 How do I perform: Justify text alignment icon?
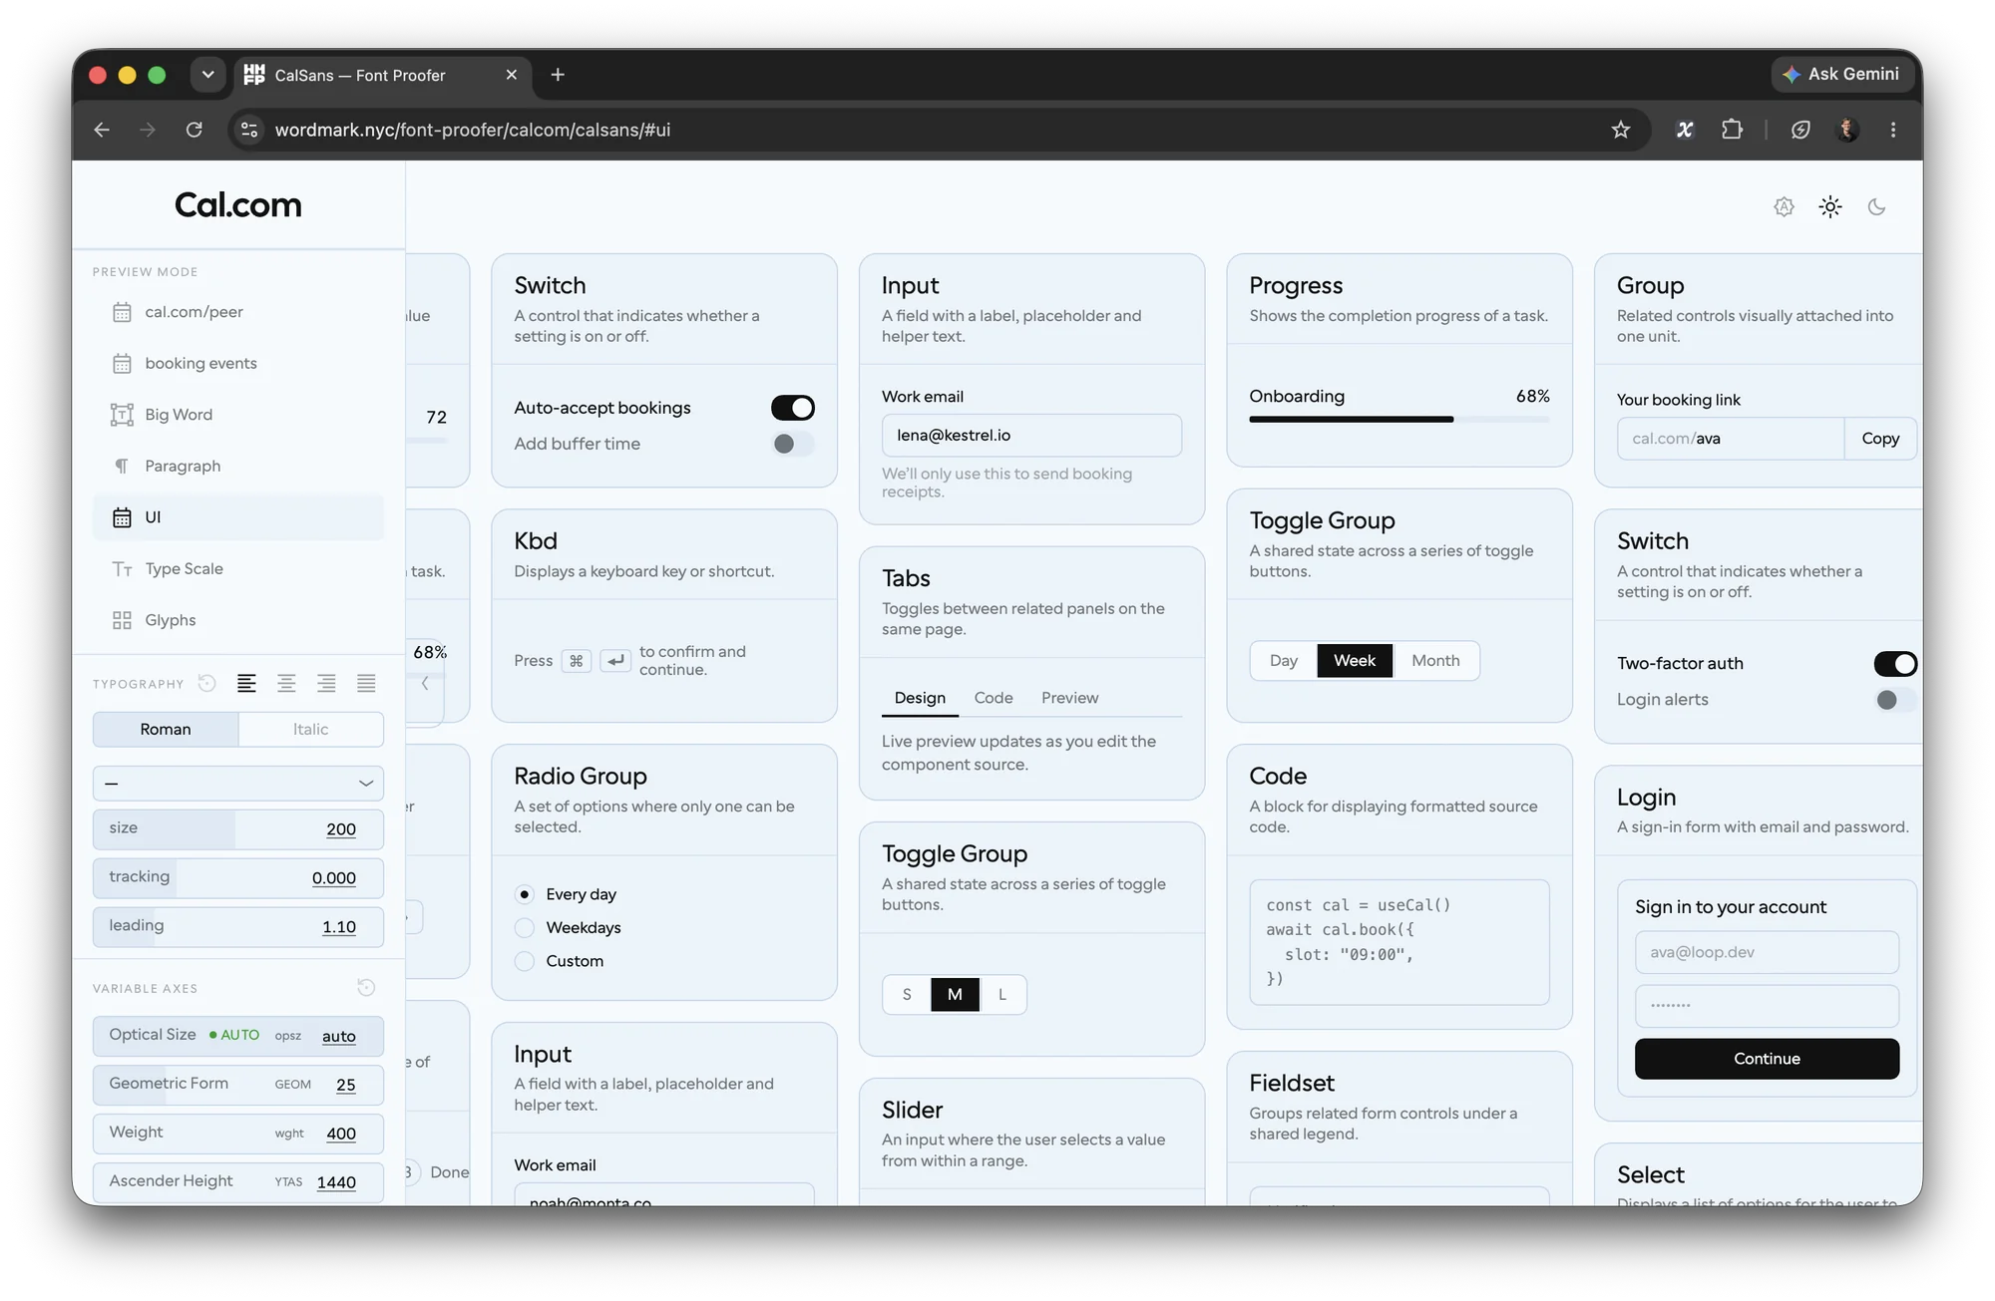click(366, 683)
